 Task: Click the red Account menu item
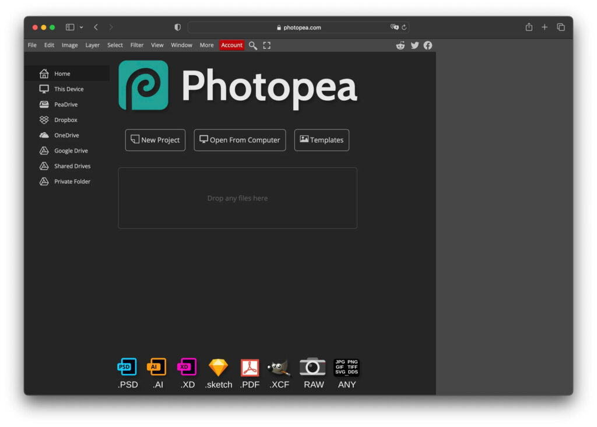(231, 45)
